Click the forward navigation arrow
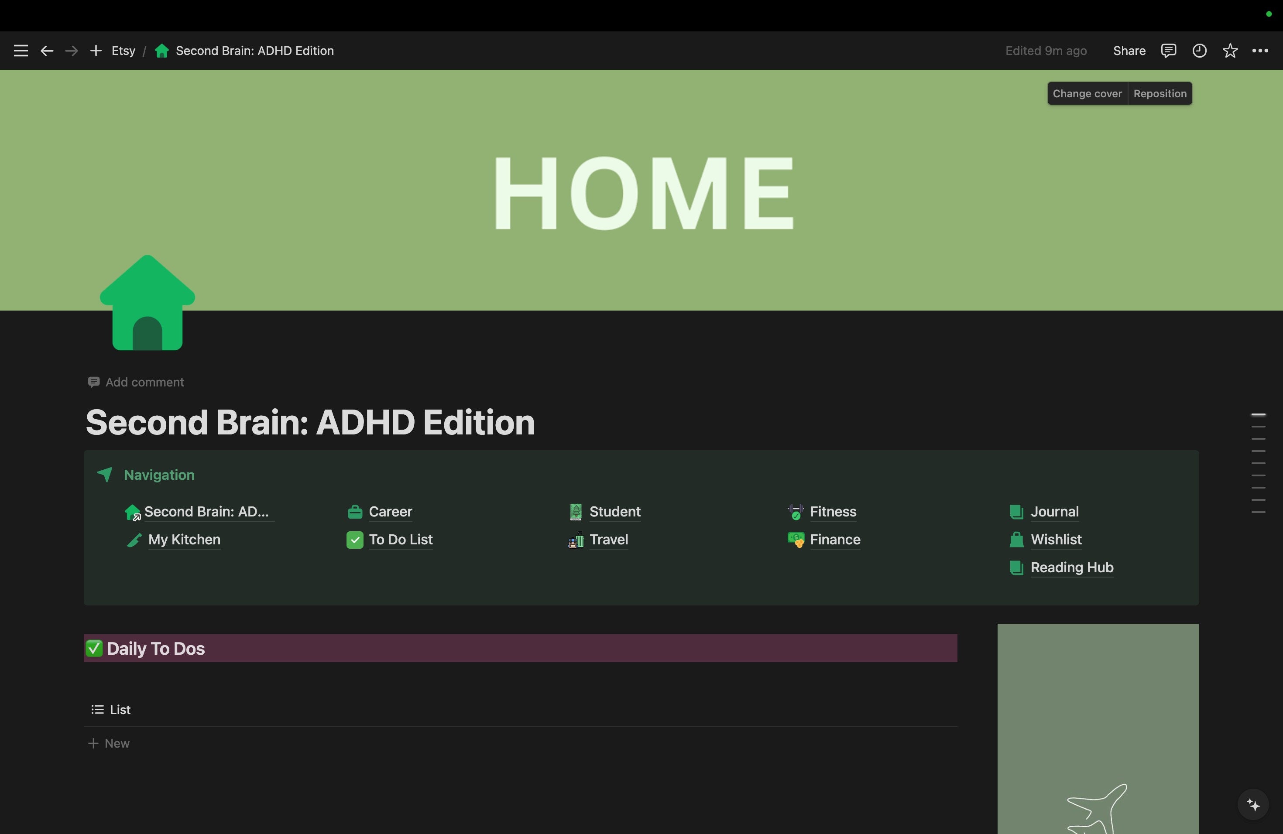 (x=71, y=50)
